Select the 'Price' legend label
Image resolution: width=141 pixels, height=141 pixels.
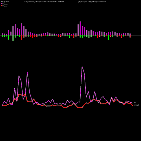point(5,6)
